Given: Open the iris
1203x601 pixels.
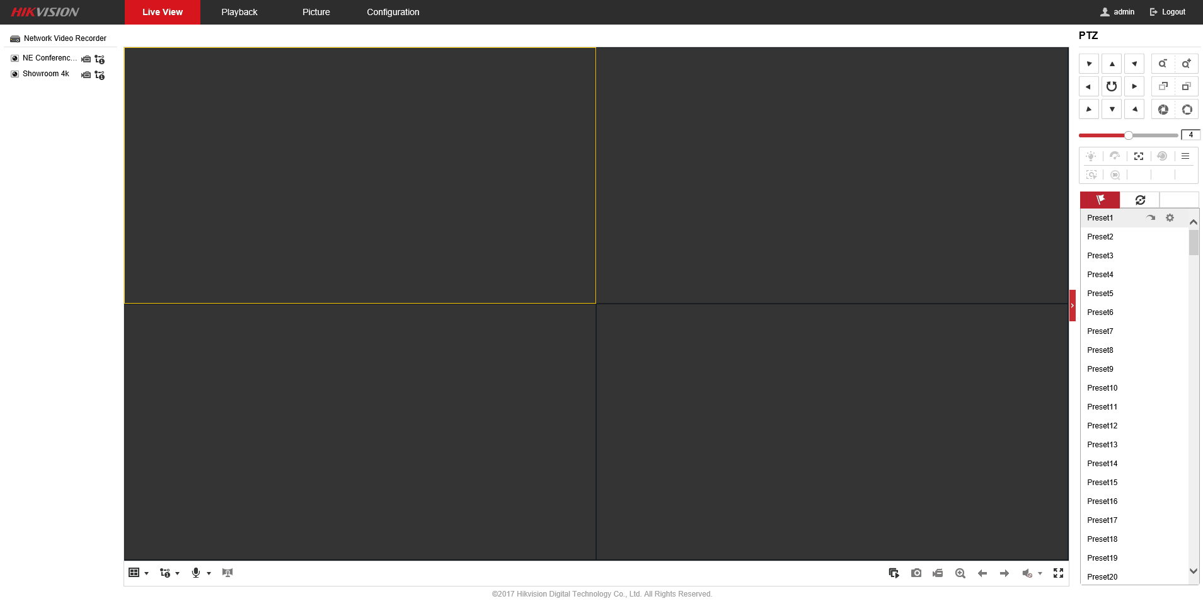Looking at the screenshot, I should tap(1187, 109).
